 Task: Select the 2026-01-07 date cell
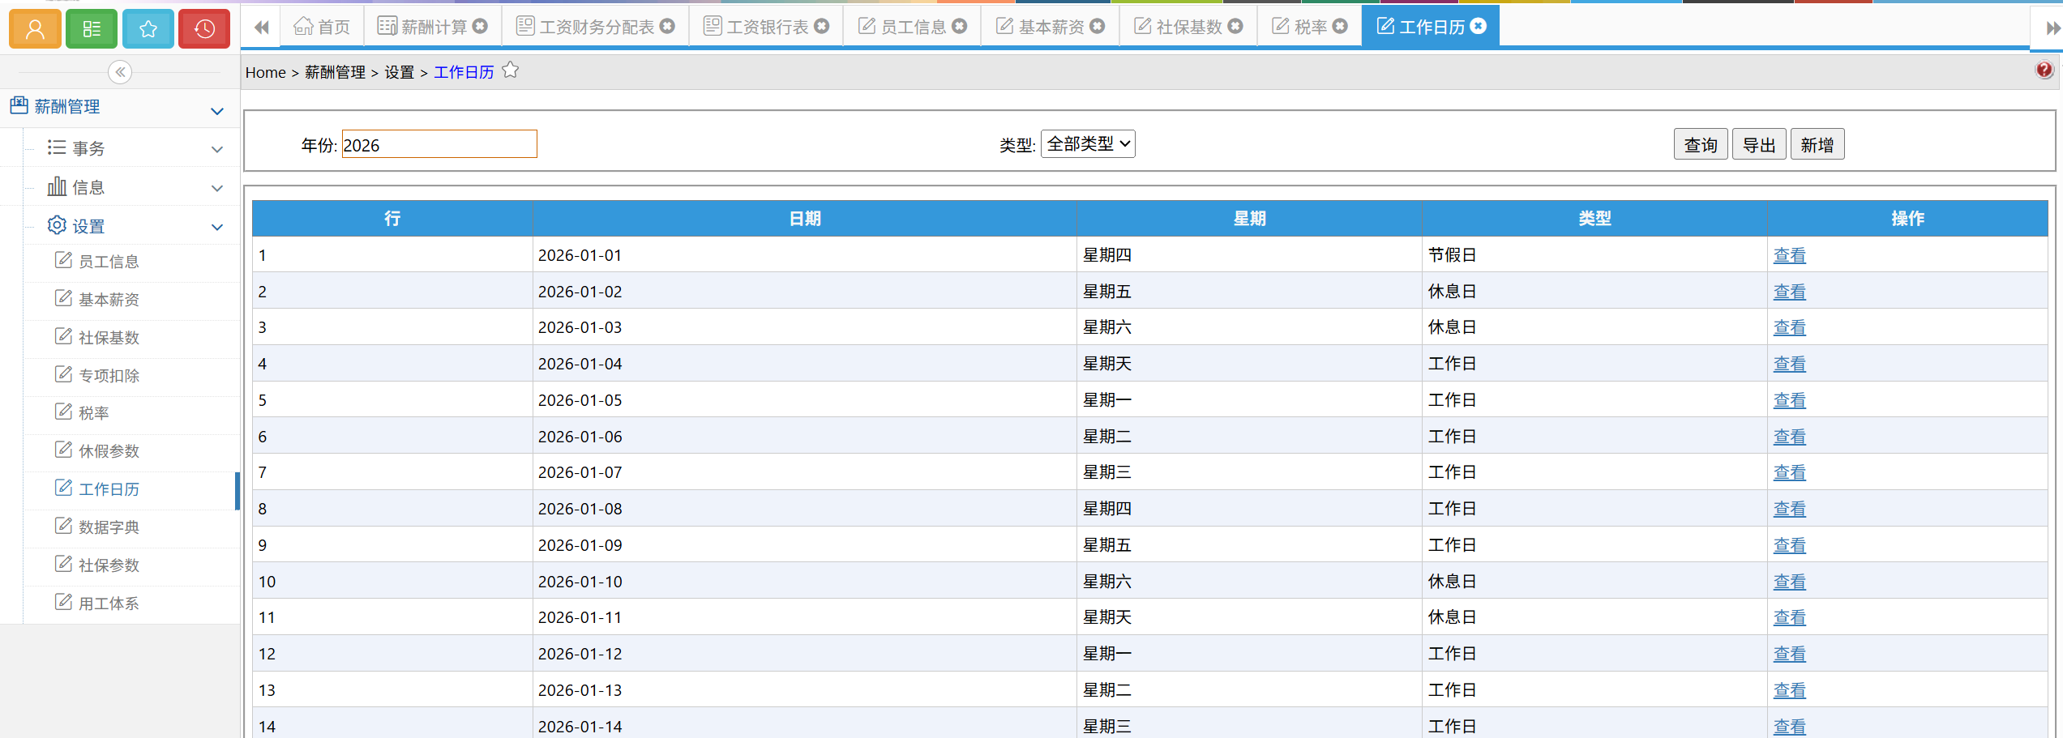805,472
